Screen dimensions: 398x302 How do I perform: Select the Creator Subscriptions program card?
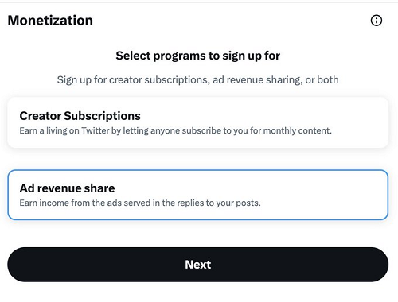[x=198, y=122]
